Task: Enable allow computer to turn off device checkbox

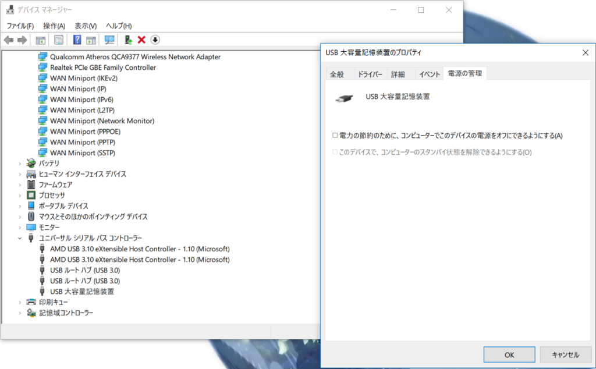Action: 335,135
